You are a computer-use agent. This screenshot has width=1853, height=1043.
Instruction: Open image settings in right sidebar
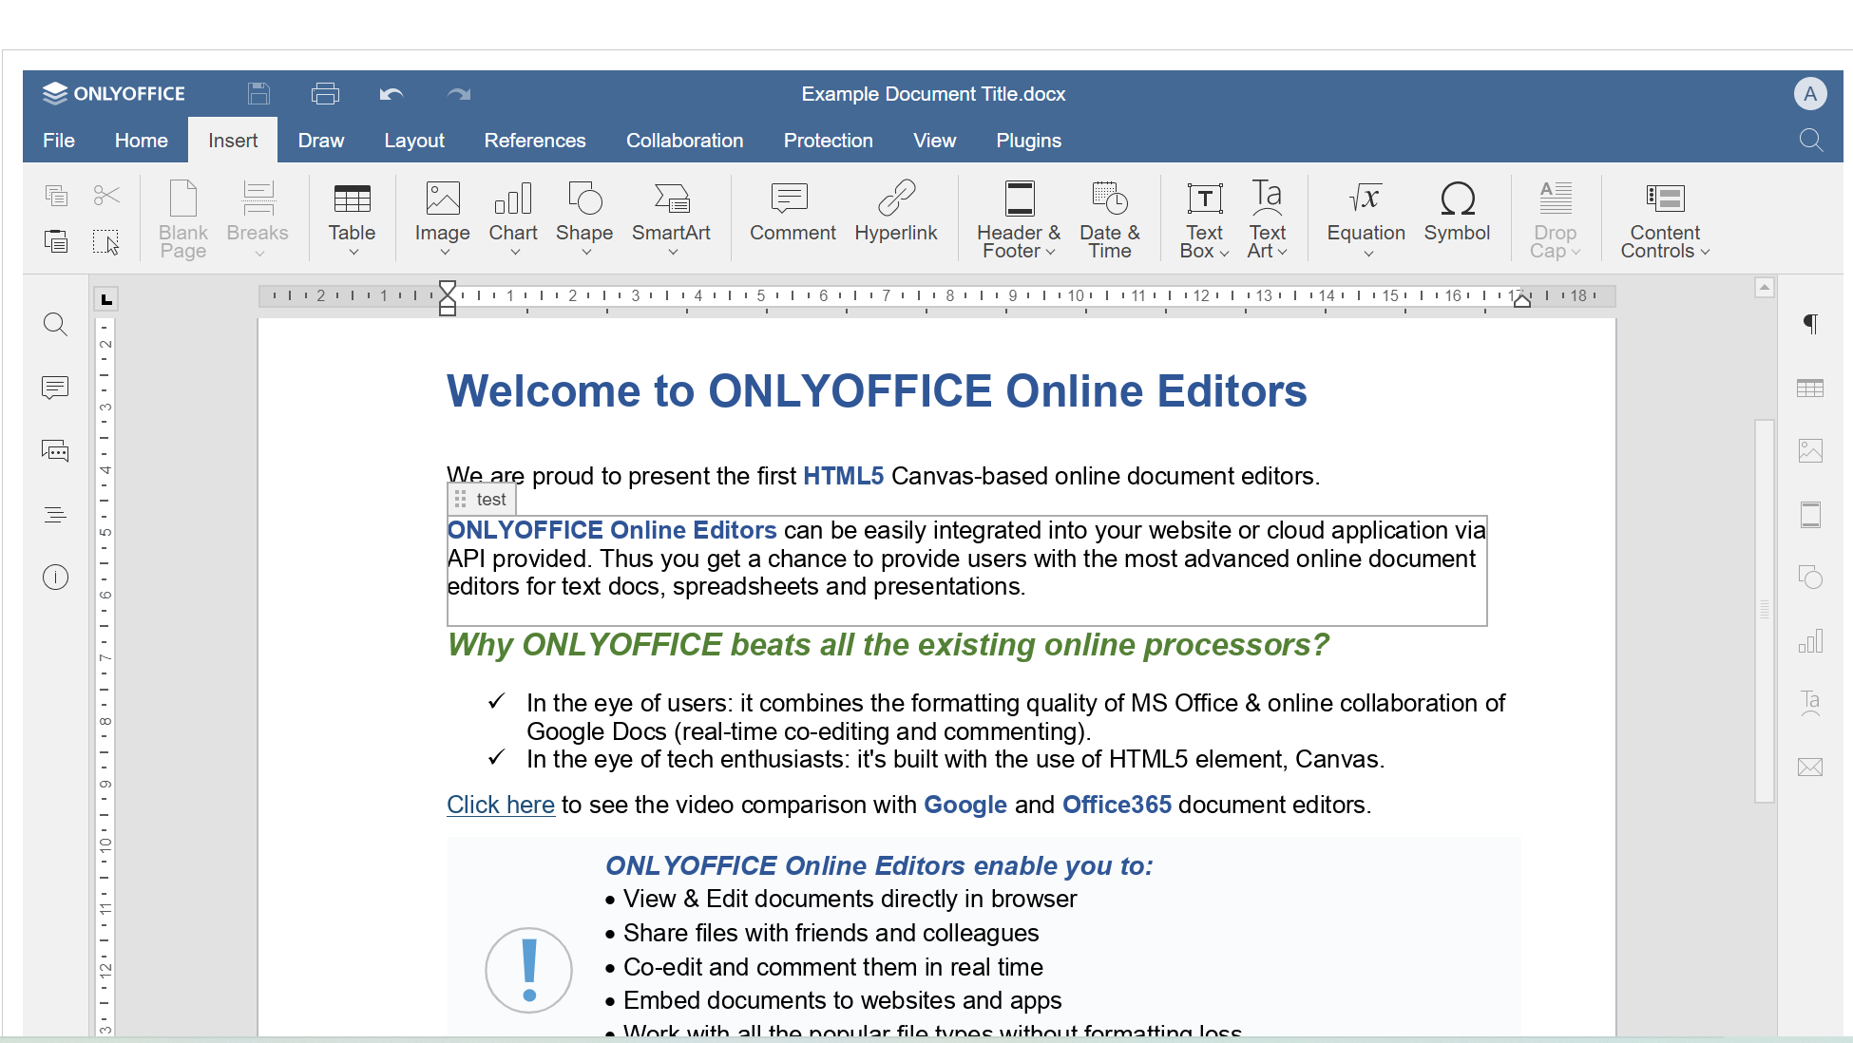(x=1810, y=451)
